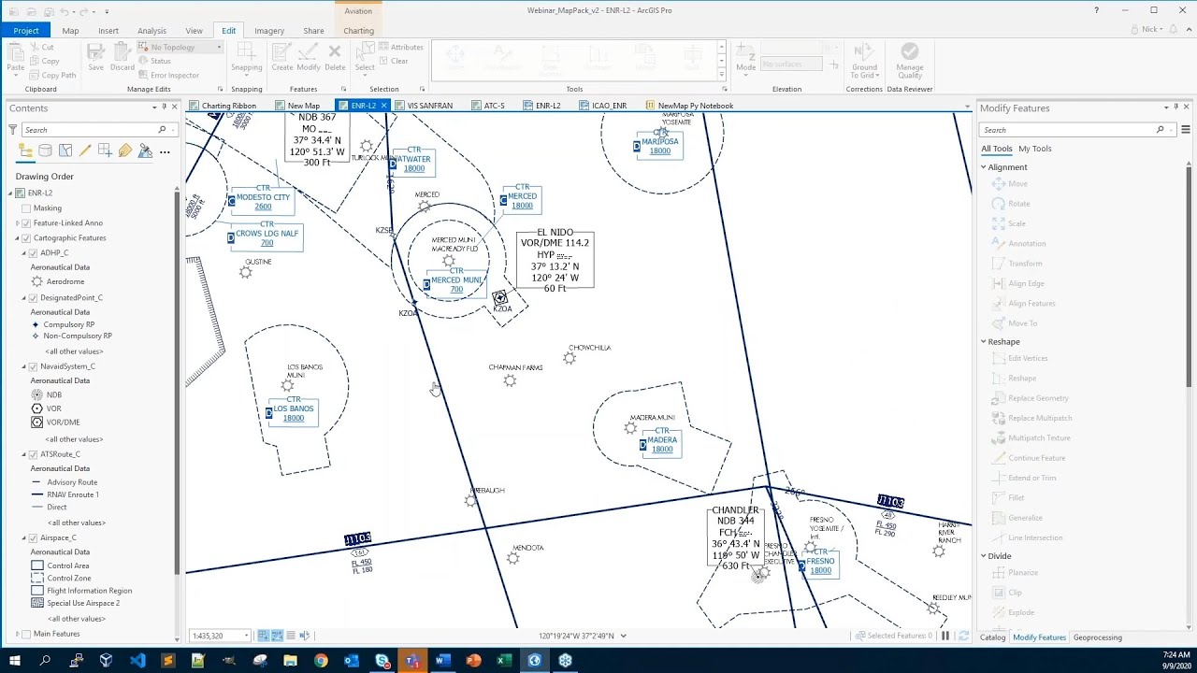Open the NewMap Py Notebook tab
Viewport: 1197px width, 673px height.
coord(689,106)
